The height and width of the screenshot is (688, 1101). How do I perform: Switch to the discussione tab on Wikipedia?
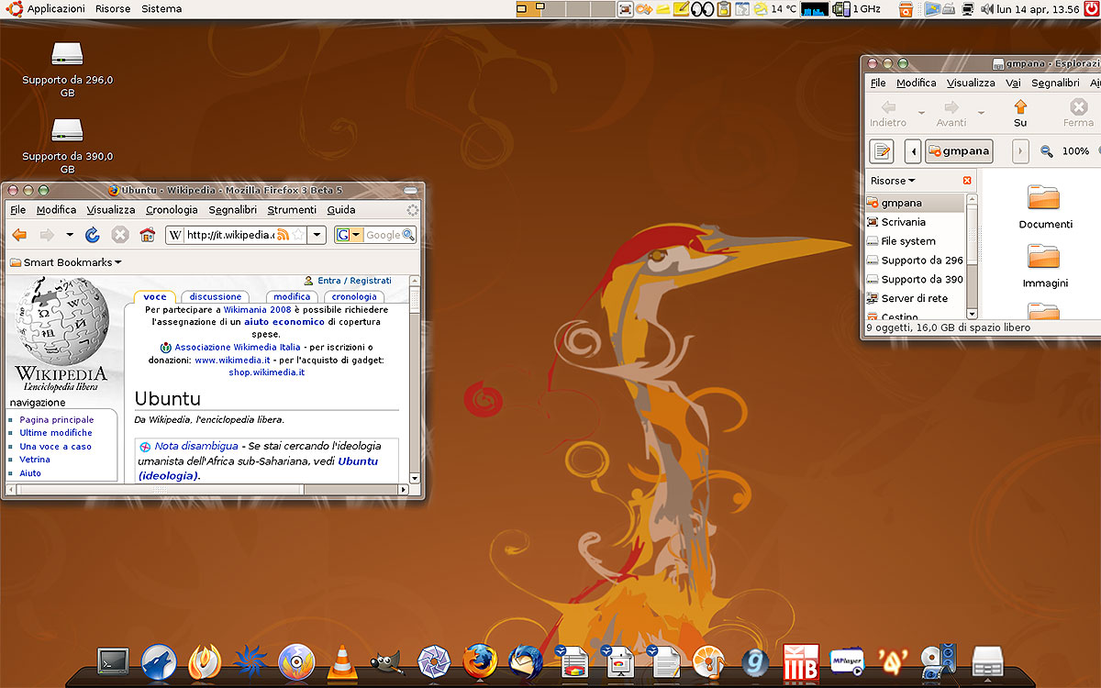(x=216, y=296)
